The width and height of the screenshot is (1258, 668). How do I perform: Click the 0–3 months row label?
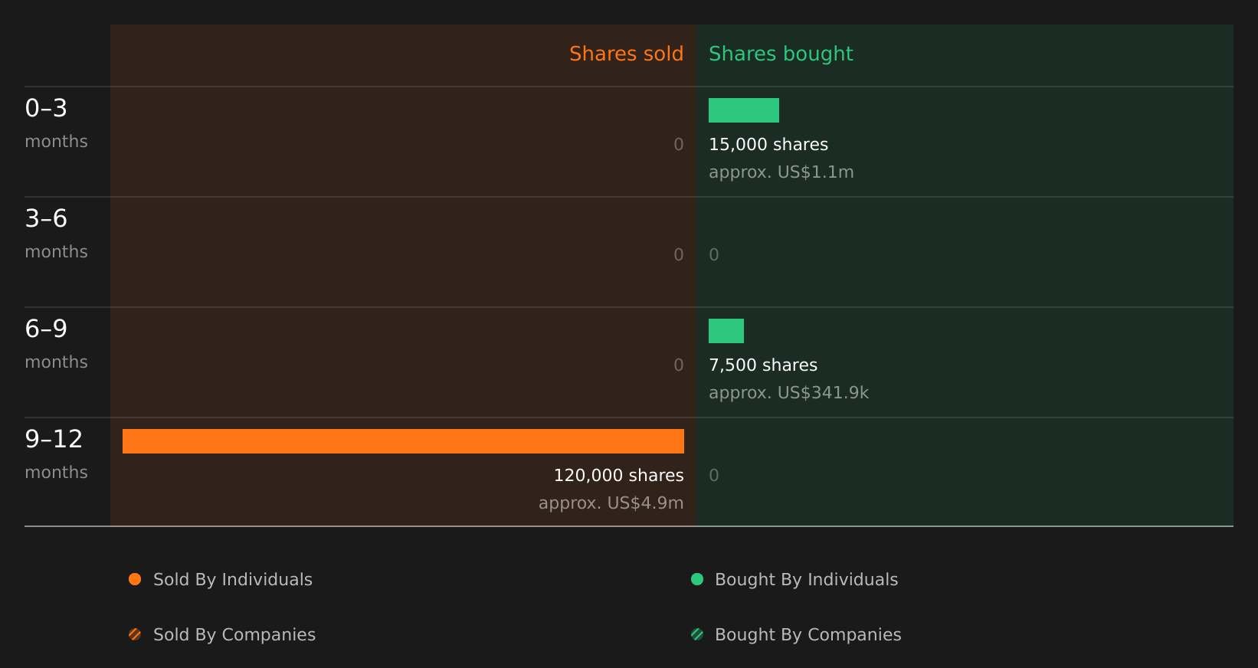point(56,124)
